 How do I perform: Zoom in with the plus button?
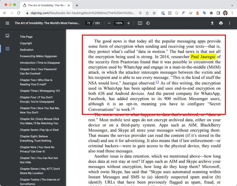tap(129, 23)
